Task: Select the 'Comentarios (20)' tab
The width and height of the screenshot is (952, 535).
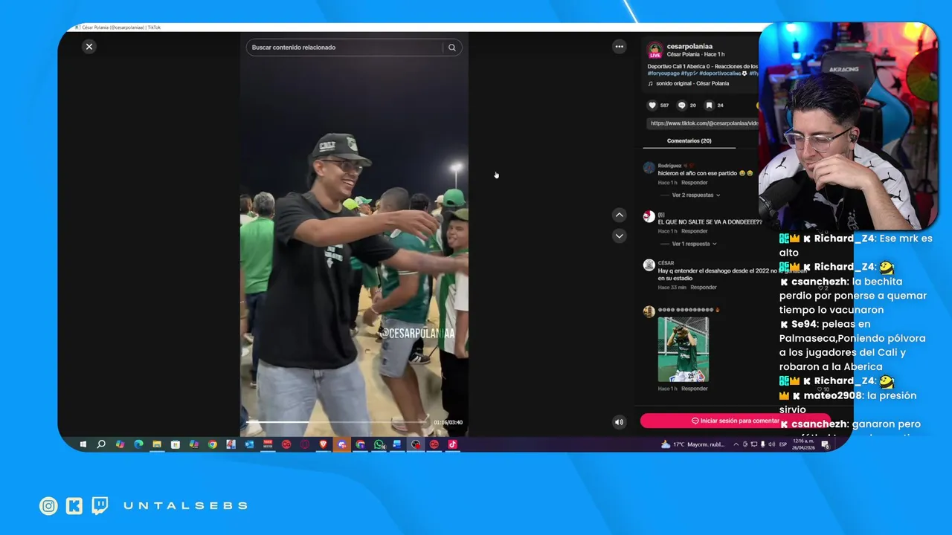Action: click(x=689, y=140)
